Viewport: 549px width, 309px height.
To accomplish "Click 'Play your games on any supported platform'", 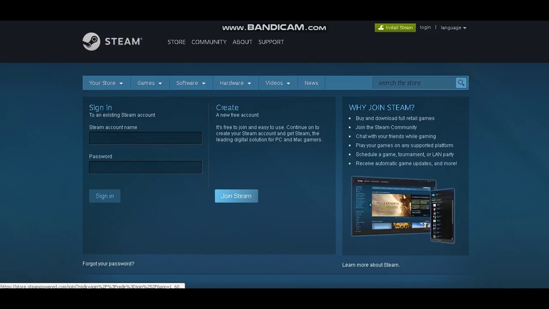I will 404,145.
